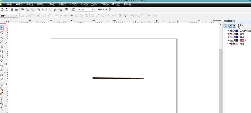
Task: Select the Outline pen tool
Action: [x=2, y=98]
